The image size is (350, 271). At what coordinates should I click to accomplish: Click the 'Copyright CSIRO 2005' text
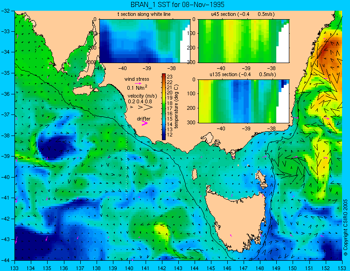pyautogui.click(x=345, y=228)
